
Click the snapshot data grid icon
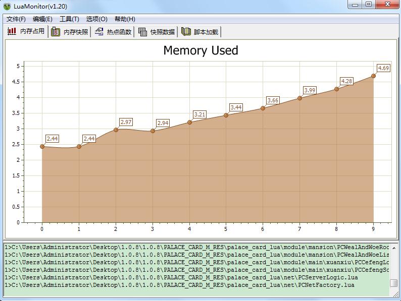click(142, 32)
